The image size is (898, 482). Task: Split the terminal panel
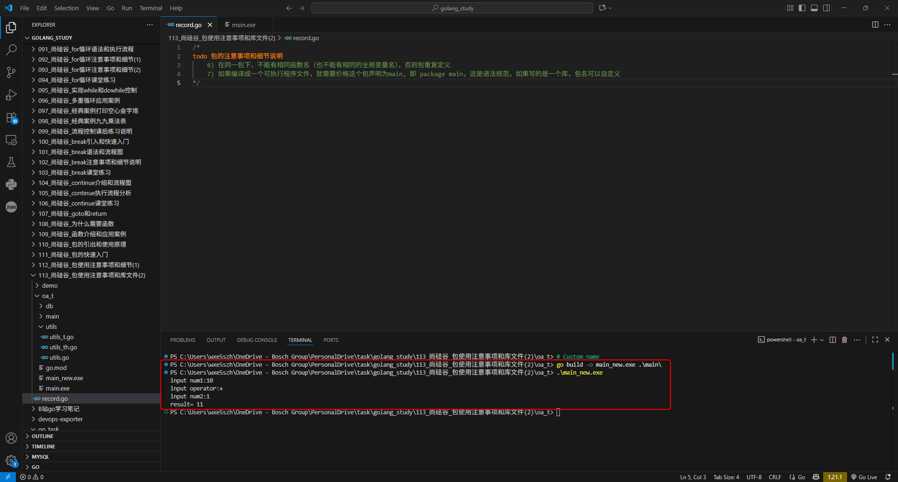click(x=833, y=340)
